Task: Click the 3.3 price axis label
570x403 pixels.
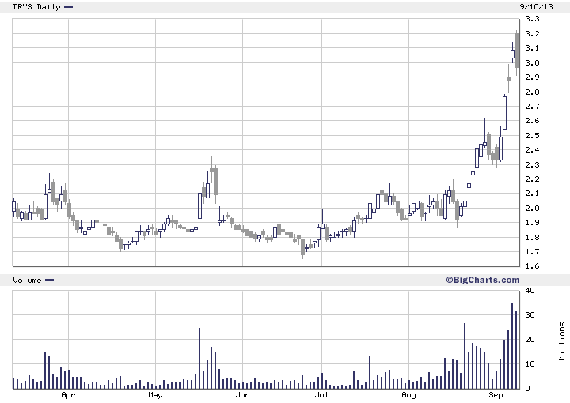Action: point(532,18)
